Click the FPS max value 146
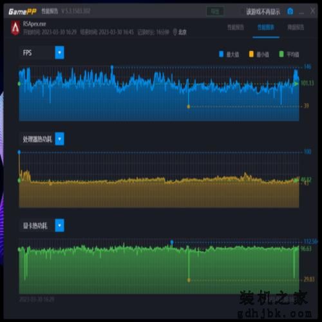The height and width of the screenshot is (322, 322). (x=307, y=67)
